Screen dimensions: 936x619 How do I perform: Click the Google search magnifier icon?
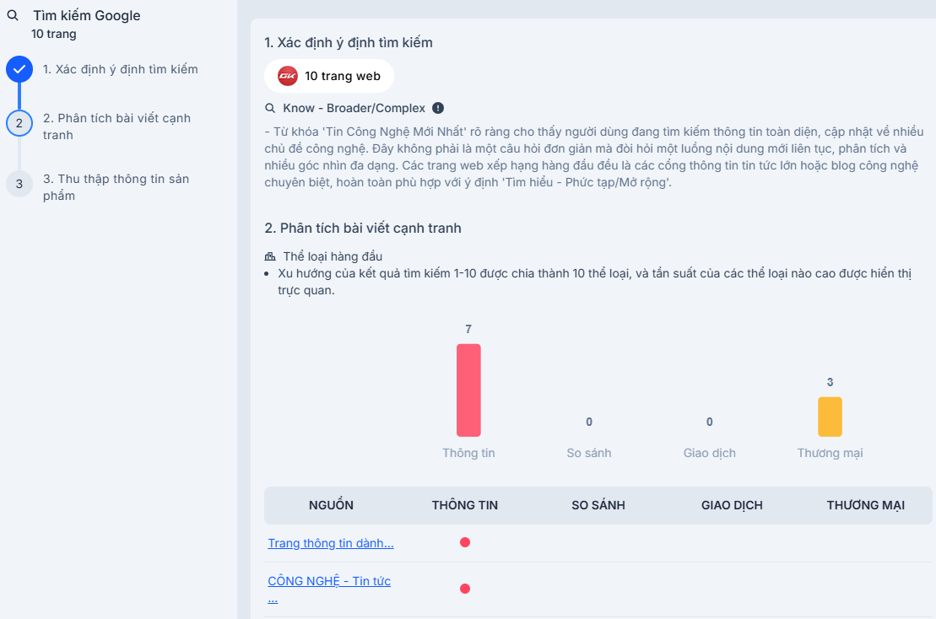point(13,15)
